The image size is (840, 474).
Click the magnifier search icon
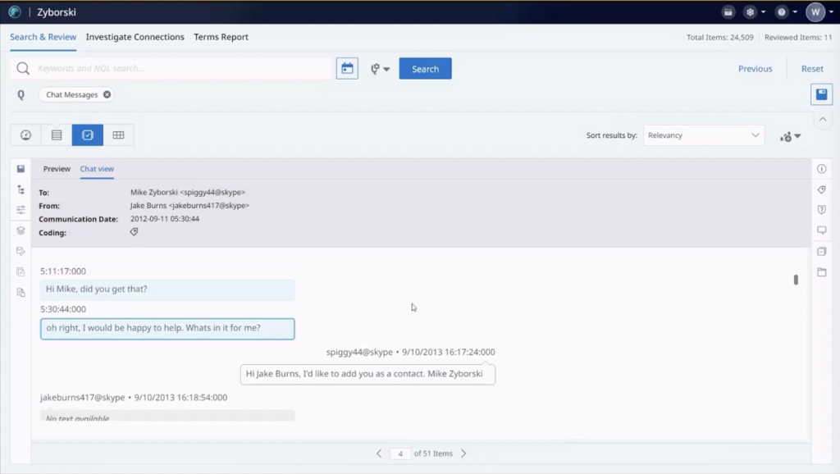tap(23, 68)
